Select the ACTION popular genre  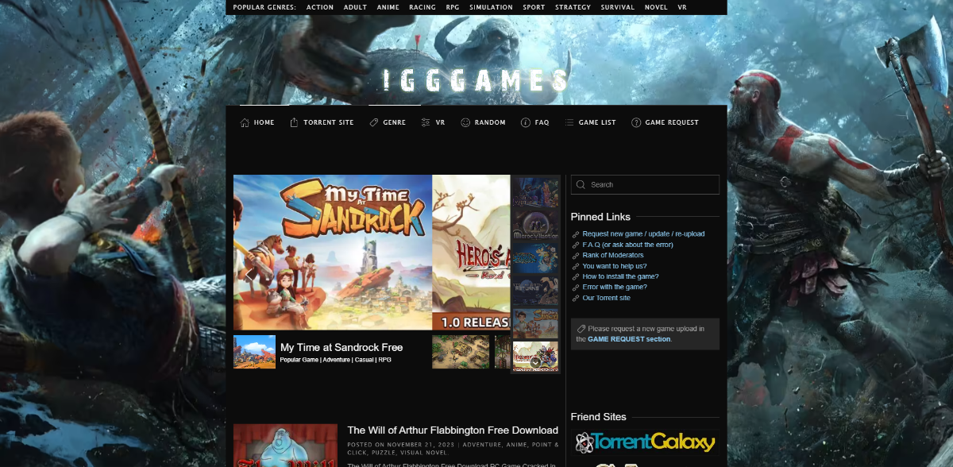[320, 7]
